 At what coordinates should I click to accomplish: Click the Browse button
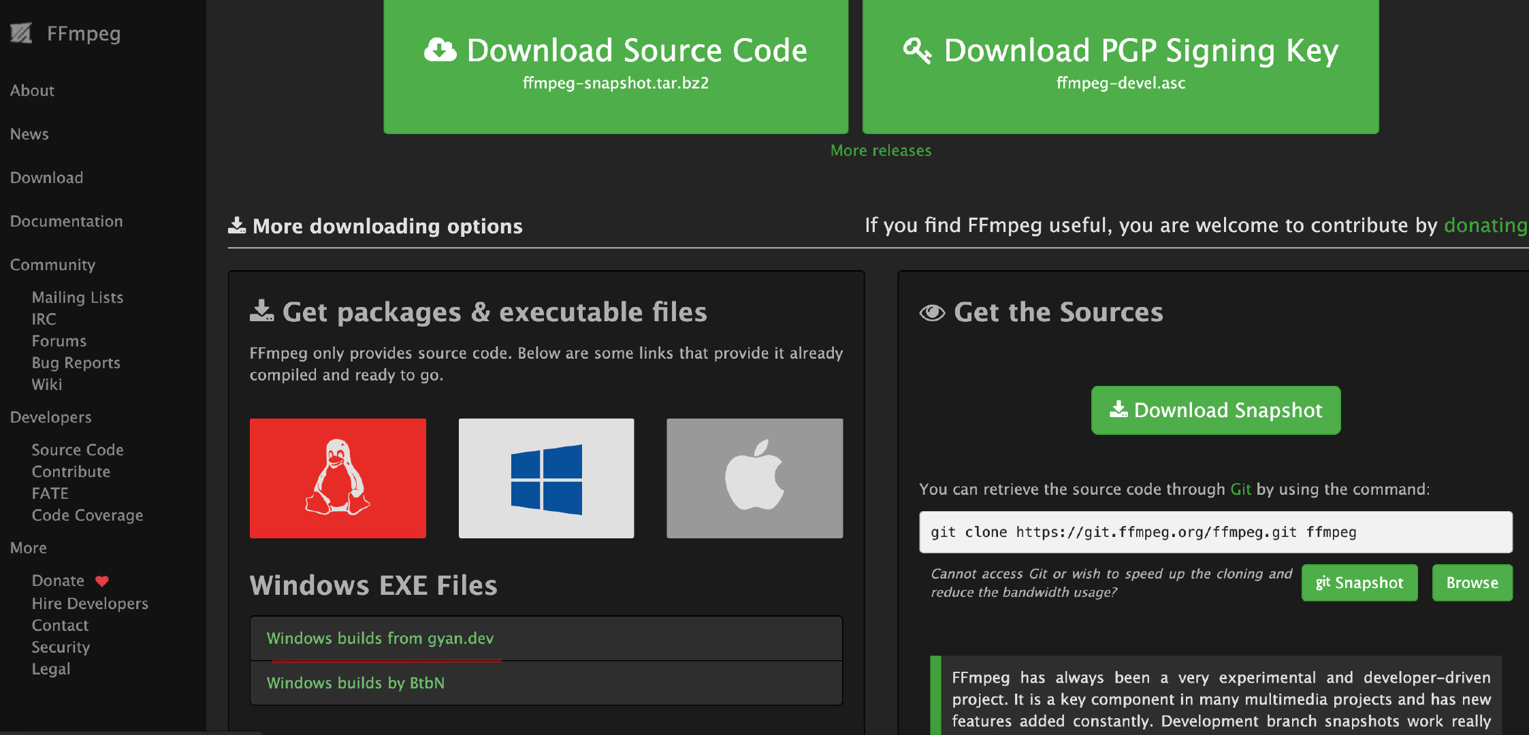pyautogui.click(x=1472, y=583)
